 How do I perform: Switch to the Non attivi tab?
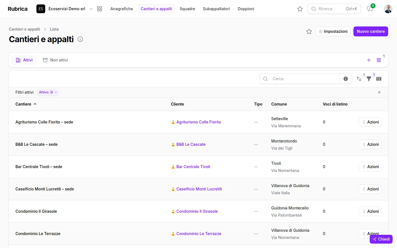click(x=55, y=60)
